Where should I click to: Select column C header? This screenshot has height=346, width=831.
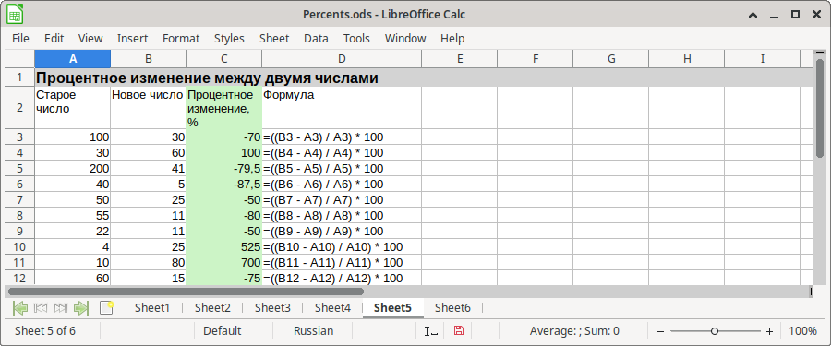coord(224,59)
